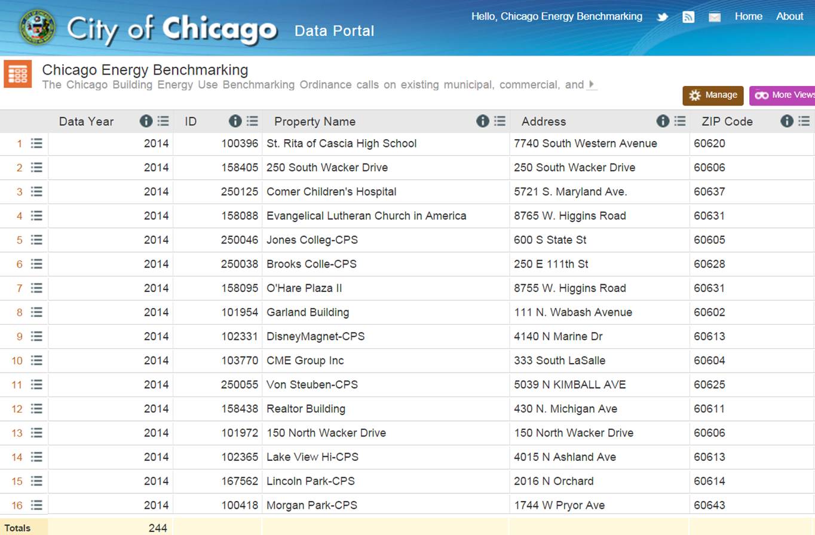Screen dimensions: 815x535
Task: Select cell 111 N. Wabash Avenue
Action: pos(573,312)
